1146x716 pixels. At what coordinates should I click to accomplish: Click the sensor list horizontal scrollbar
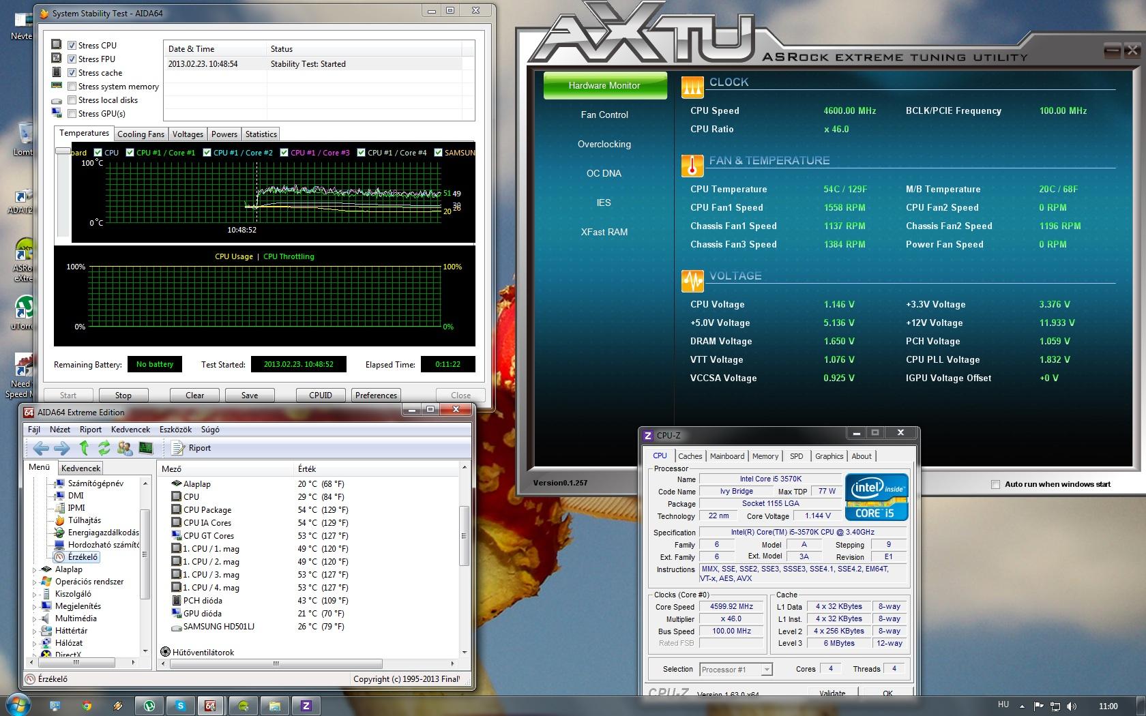point(276,663)
